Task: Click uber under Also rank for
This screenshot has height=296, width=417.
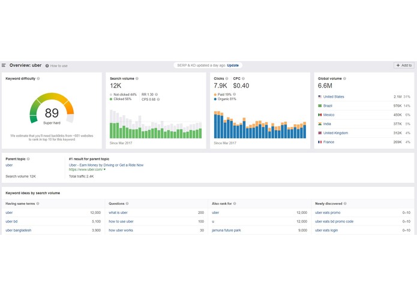Action: point(215,213)
